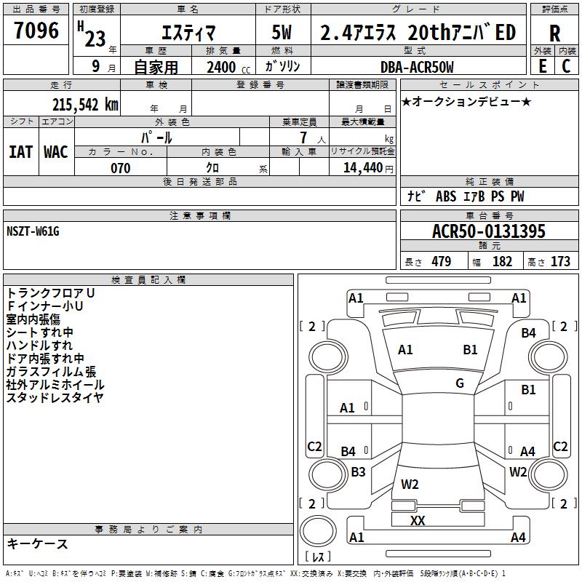582x582 pixels.
Task: Click chassis number ACR50-0131395
Action: point(488,231)
